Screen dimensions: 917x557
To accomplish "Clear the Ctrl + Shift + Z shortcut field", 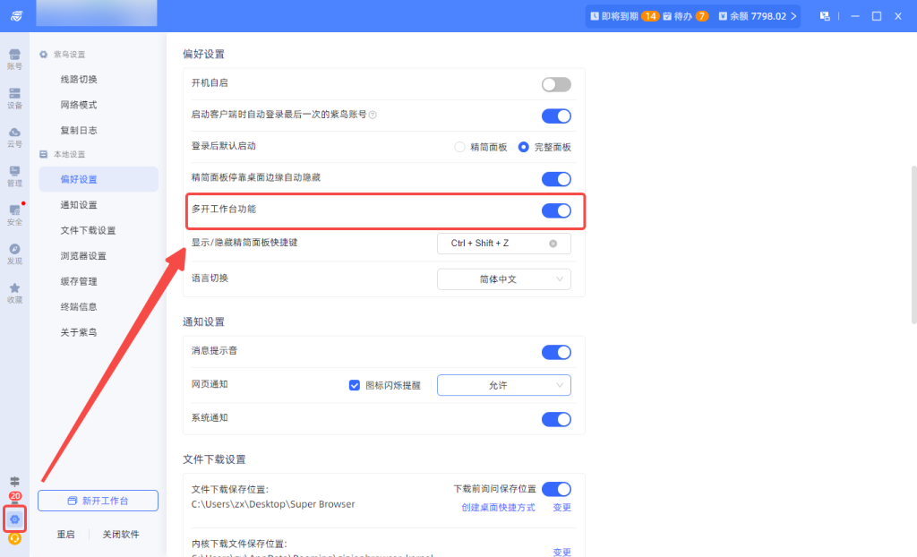I will (x=553, y=244).
